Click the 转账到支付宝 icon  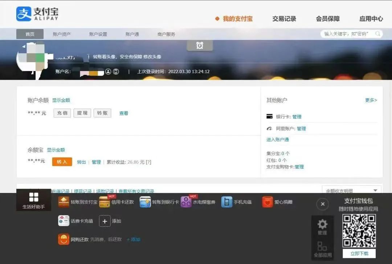coord(64,202)
